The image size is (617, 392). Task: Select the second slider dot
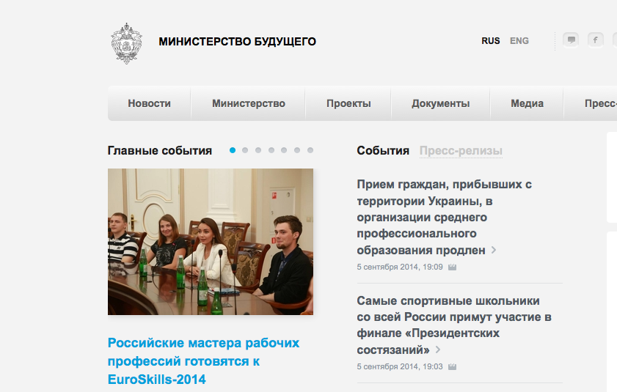pyautogui.click(x=245, y=150)
